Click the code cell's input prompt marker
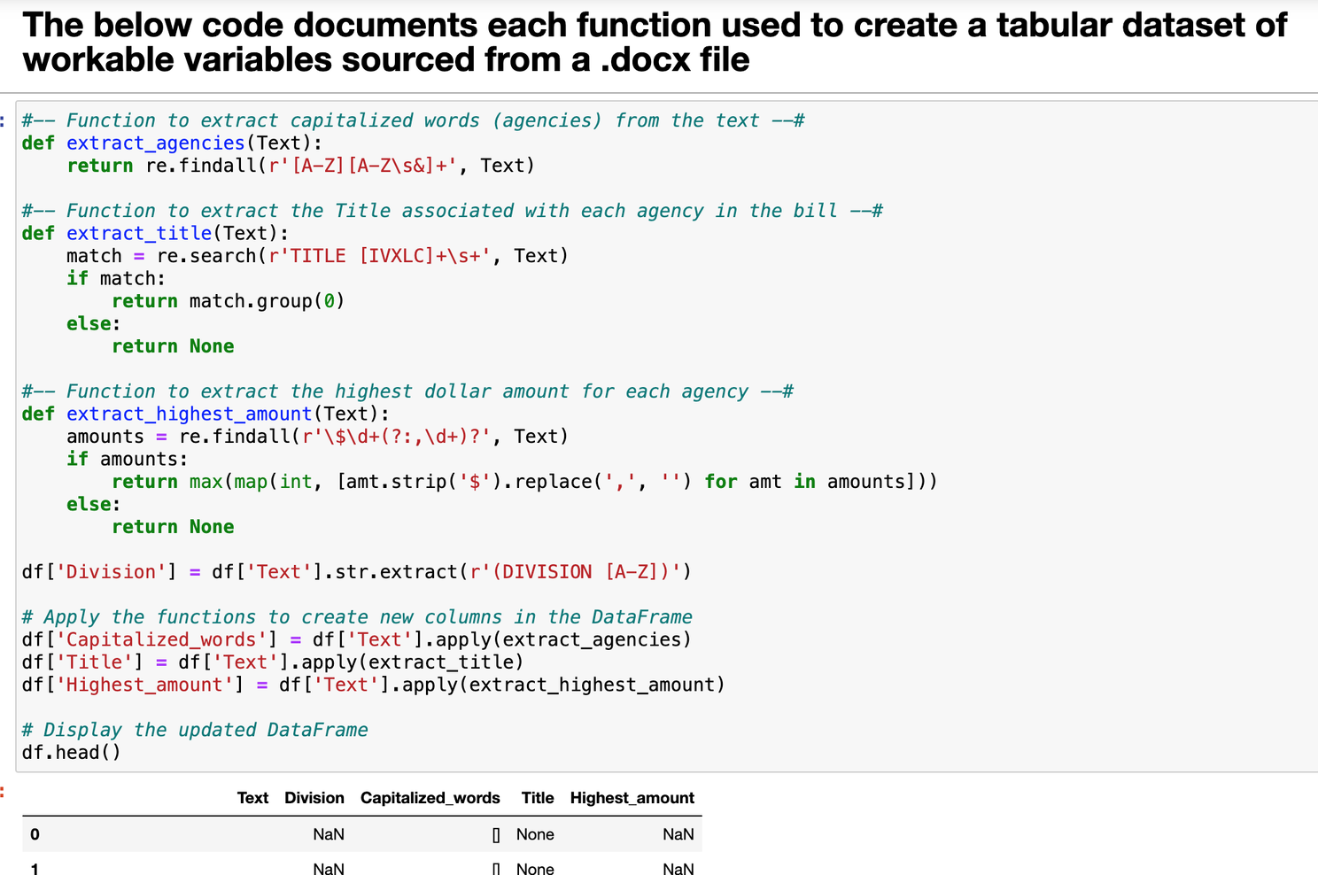1318x875 pixels. tap(4, 120)
